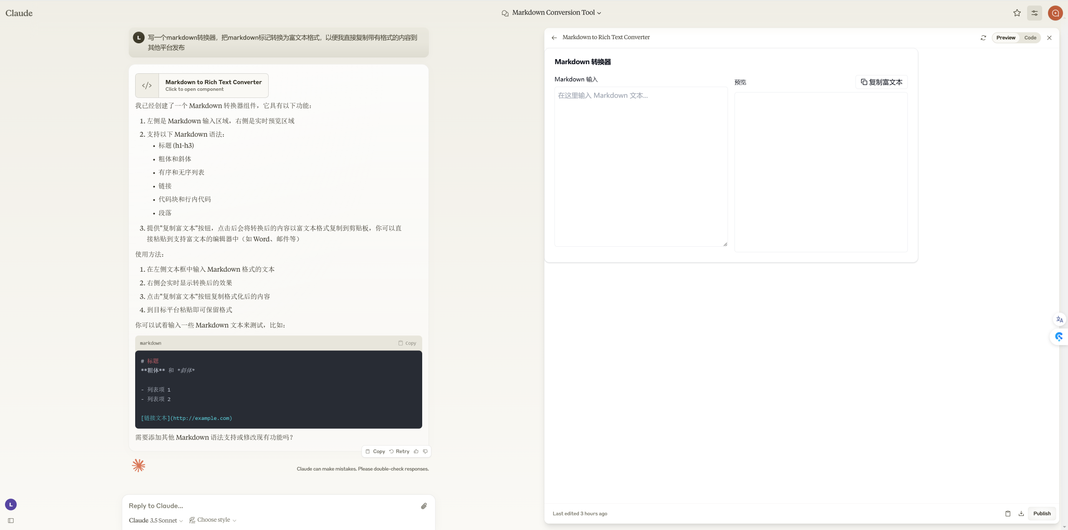The image size is (1068, 530).
Task: Publish the artifact
Action: click(1042, 513)
